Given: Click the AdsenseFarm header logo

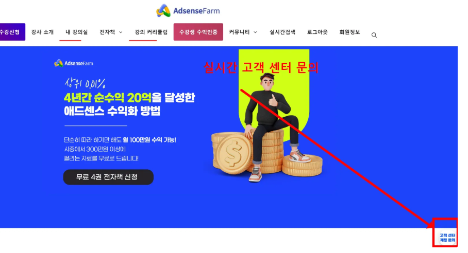Looking at the screenshot, I should tap(188, 11).
